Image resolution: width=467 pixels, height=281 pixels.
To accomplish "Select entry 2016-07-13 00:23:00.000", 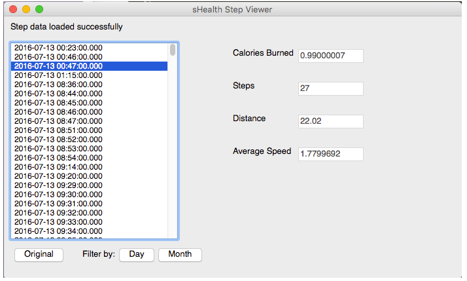I will pos(89,48).
